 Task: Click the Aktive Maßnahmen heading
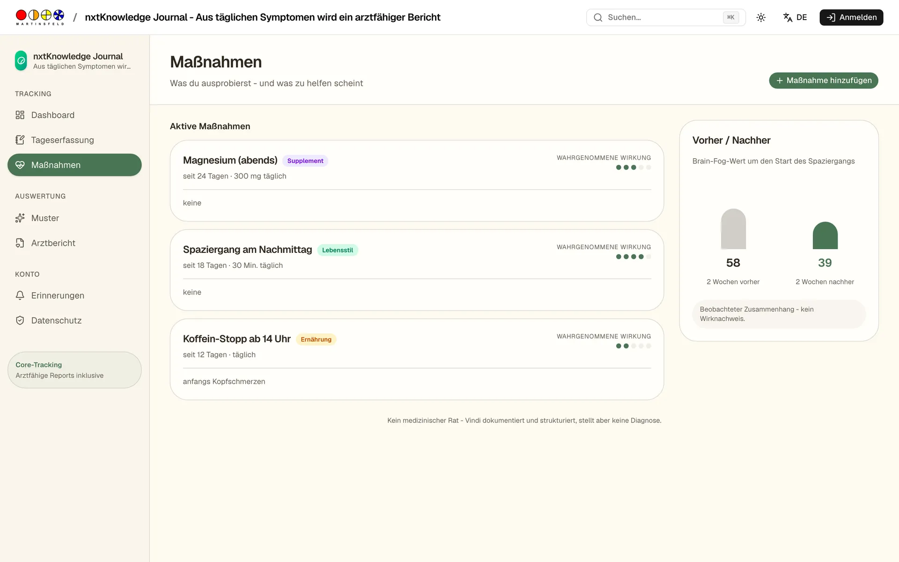(210, 126)
